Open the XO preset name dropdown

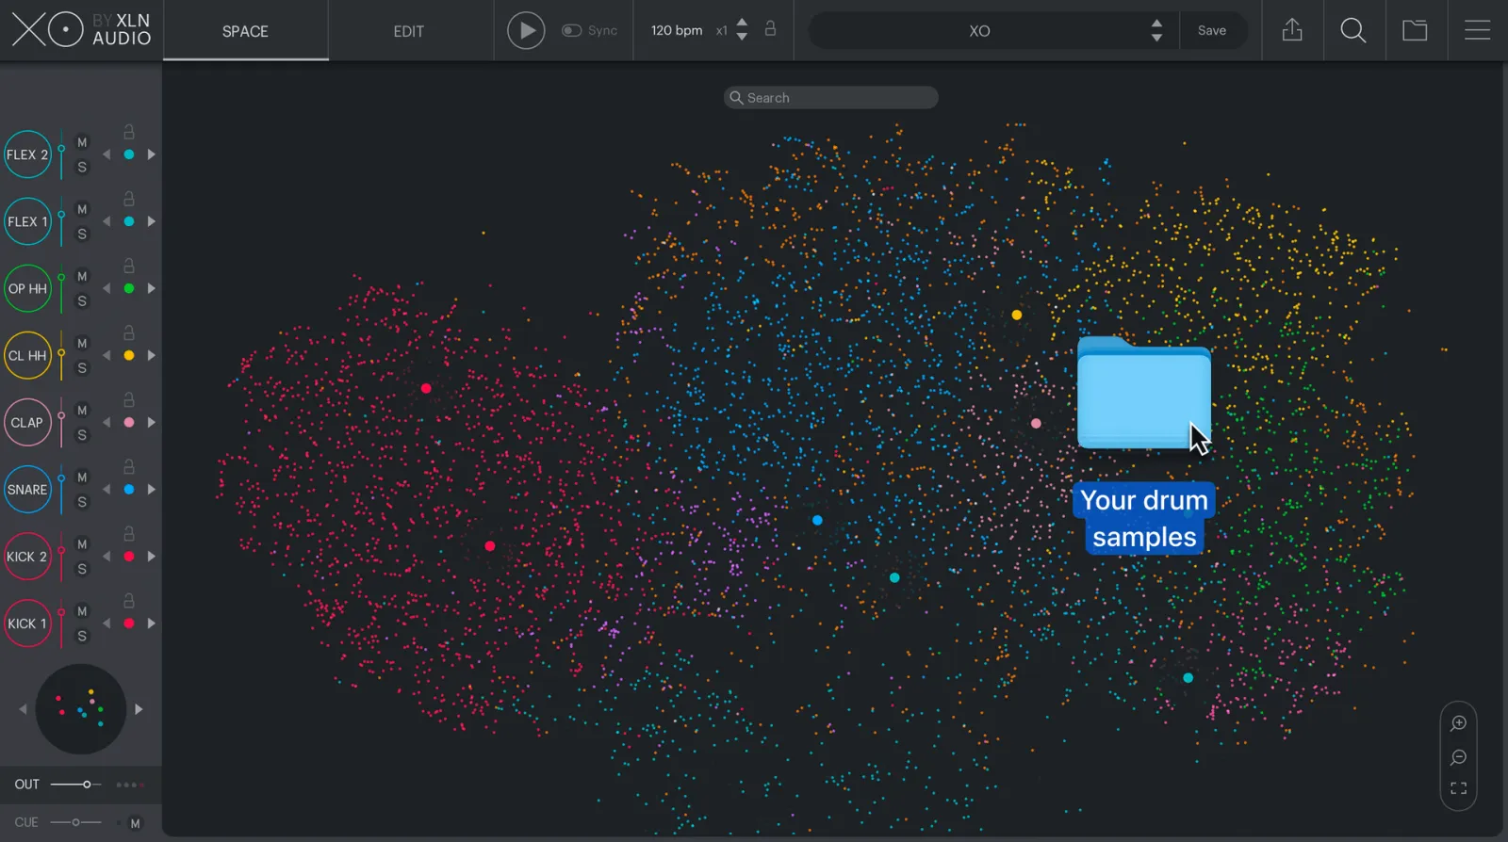click(979, 31)
